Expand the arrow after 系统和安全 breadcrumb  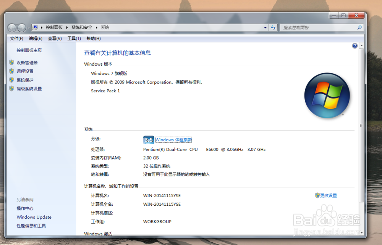pyautogui.click(x=97, y=27)
